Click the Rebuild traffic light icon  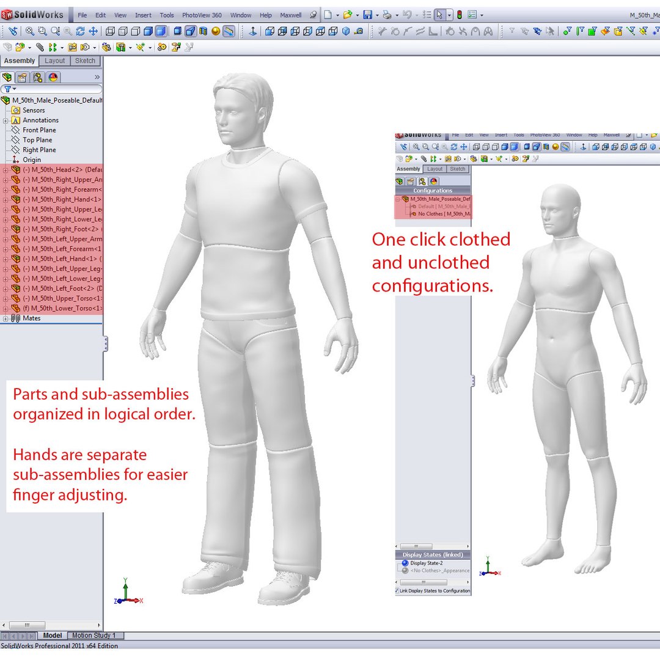(x=460, y=15)
